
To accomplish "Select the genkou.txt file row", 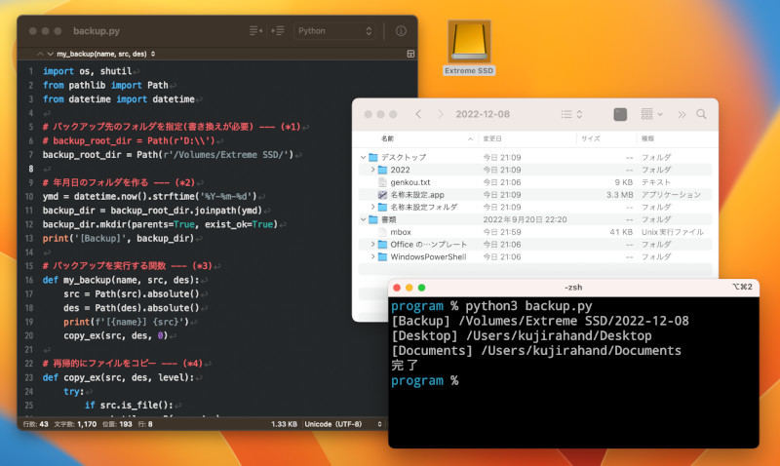I will point(410,182).
